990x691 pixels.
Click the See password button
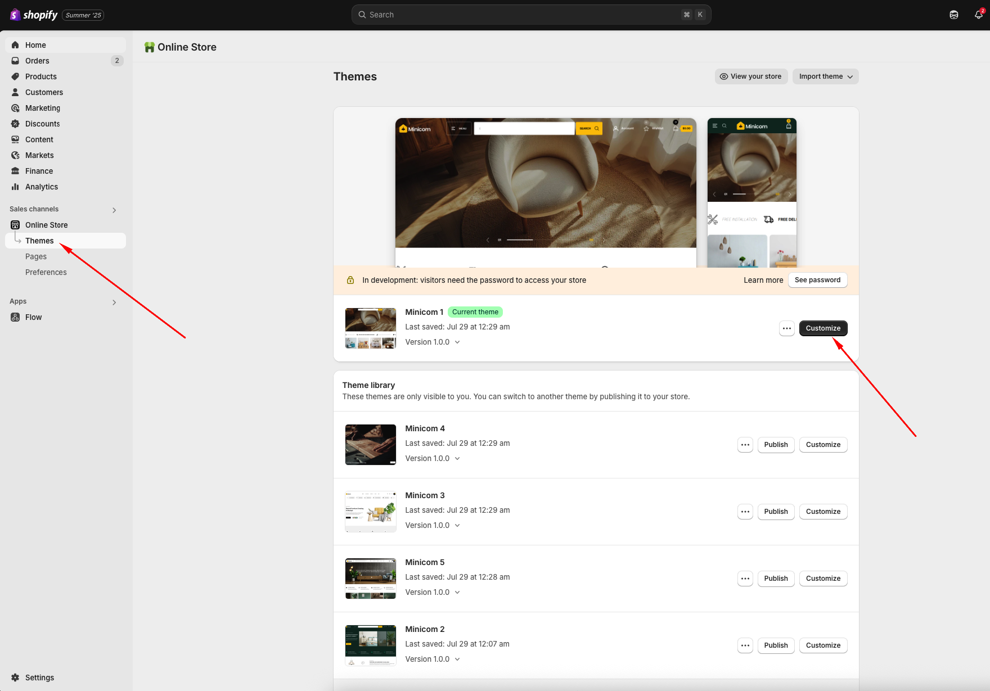817,280
